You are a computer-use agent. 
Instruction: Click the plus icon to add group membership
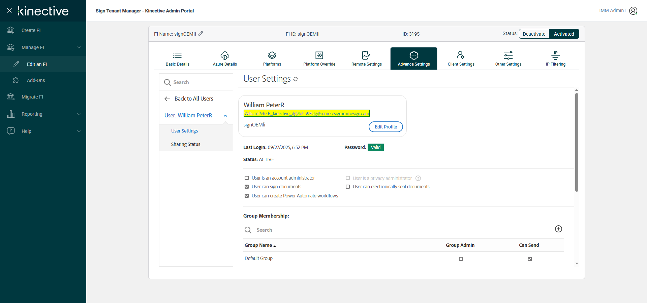click(x=558, y=229)
